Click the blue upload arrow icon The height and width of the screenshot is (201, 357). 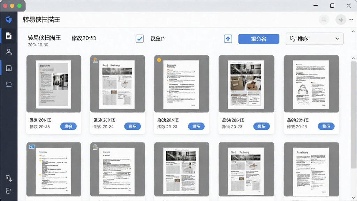point(228,39)
